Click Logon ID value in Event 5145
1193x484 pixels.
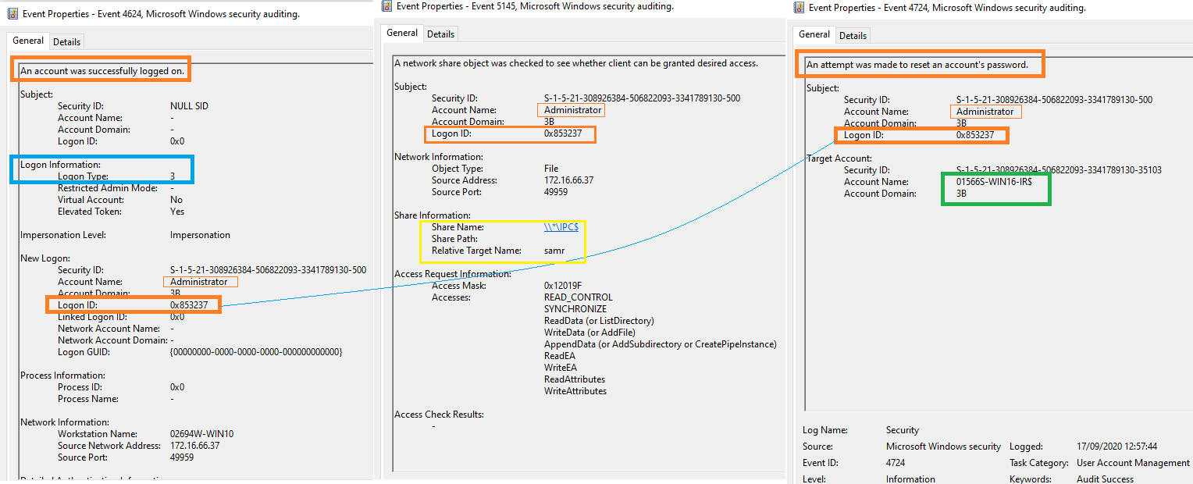(x=563, y=133)
